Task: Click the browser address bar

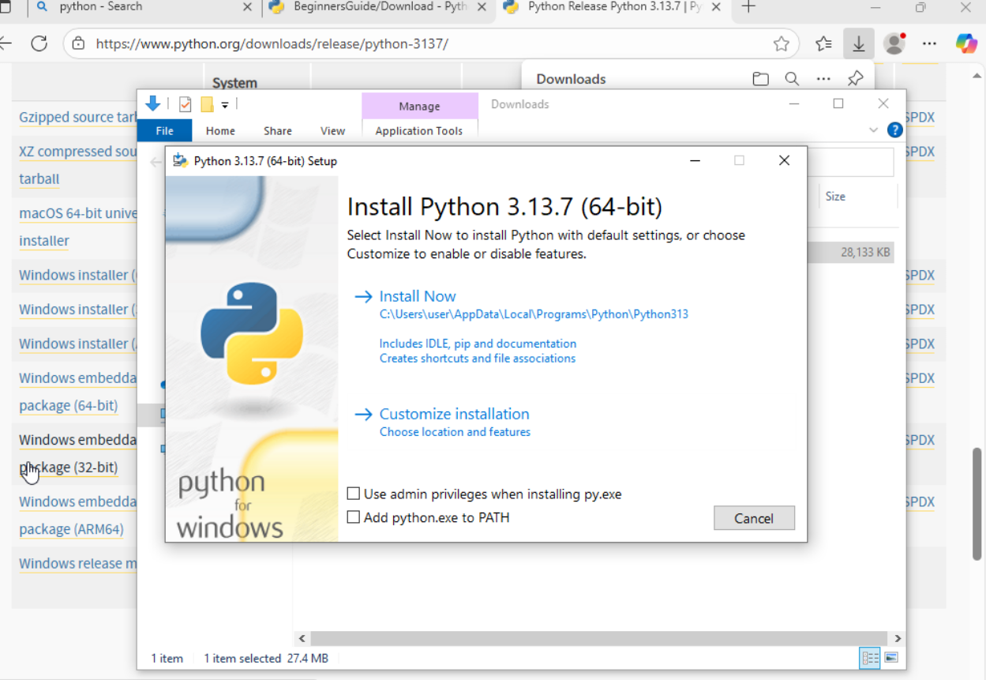Action: tap(316, 44)
